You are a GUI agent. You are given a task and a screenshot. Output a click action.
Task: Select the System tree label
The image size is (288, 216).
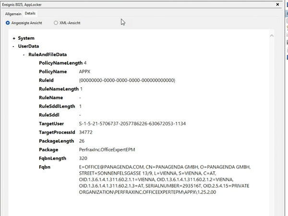pos(26,38)
